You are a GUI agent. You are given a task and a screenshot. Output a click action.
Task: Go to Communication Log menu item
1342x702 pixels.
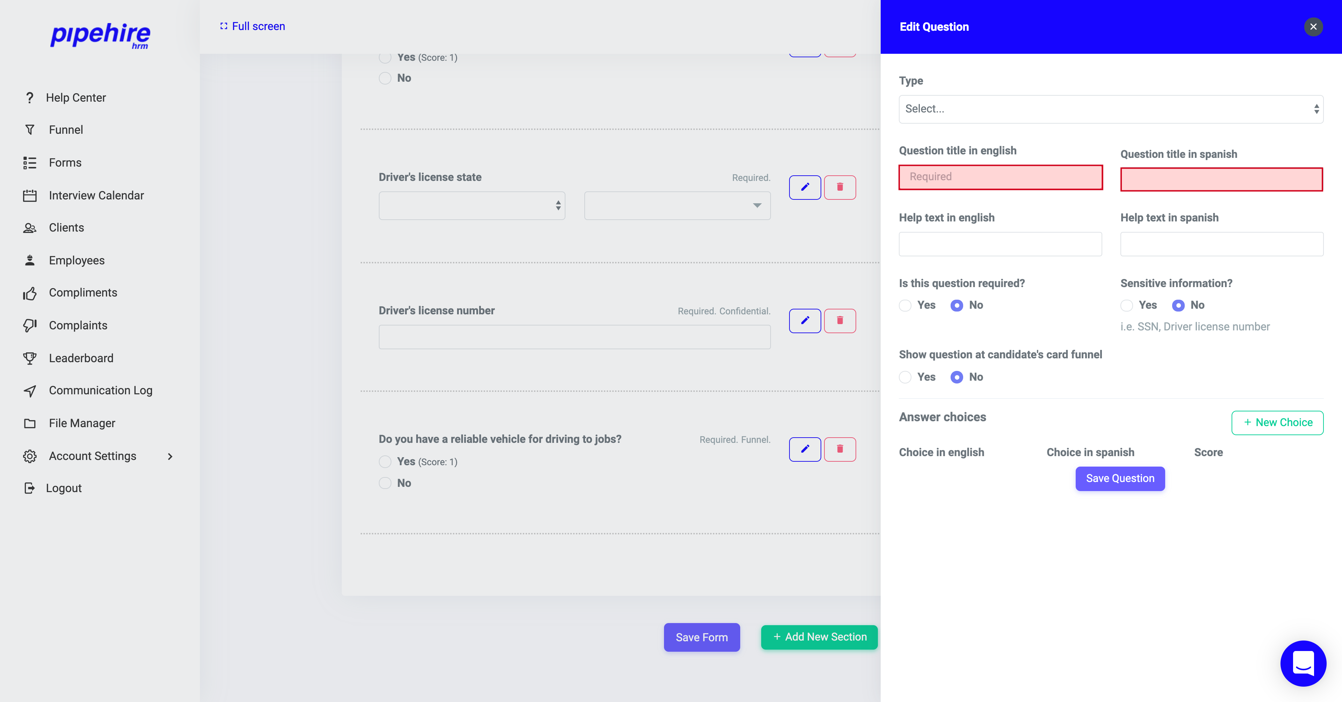[101, 390]
